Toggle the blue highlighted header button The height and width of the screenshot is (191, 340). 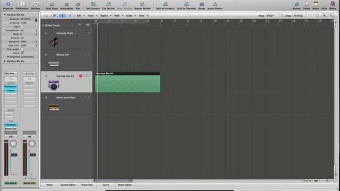point(62,15)
